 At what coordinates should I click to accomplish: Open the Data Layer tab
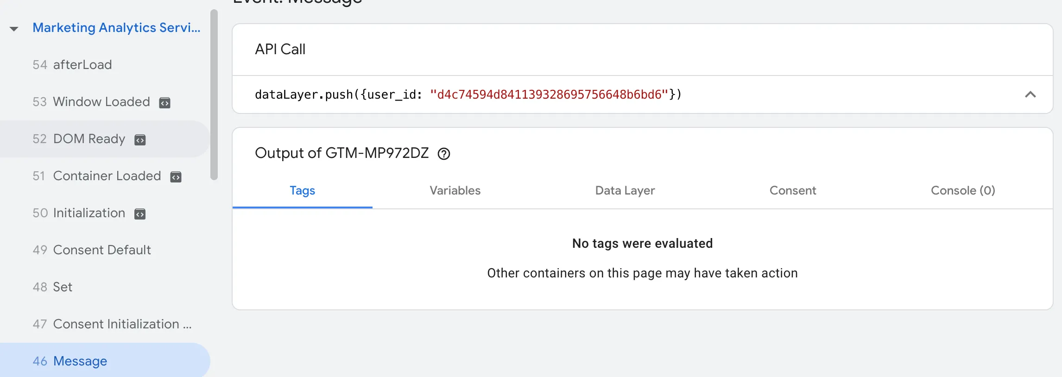coord(625,191)
